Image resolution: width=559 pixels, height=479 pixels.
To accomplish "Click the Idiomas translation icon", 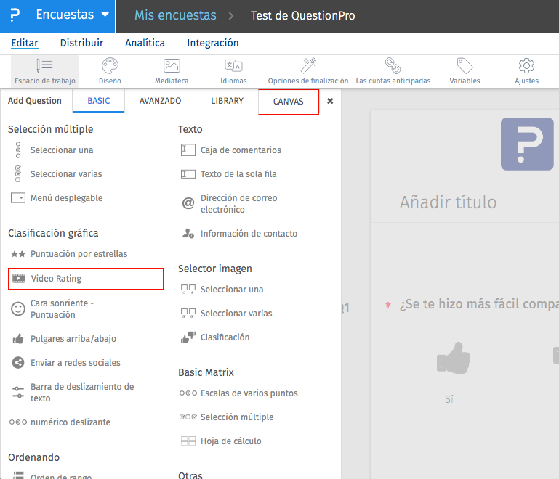I will [233, 66].
